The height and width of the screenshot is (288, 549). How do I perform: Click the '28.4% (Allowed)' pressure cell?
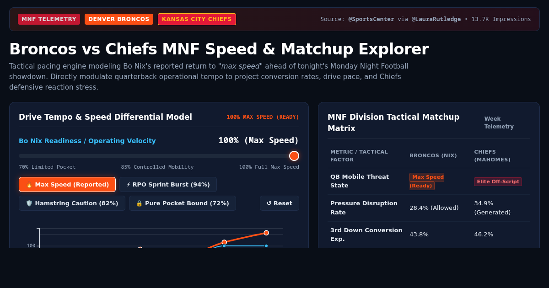click(x=434, y=208)
